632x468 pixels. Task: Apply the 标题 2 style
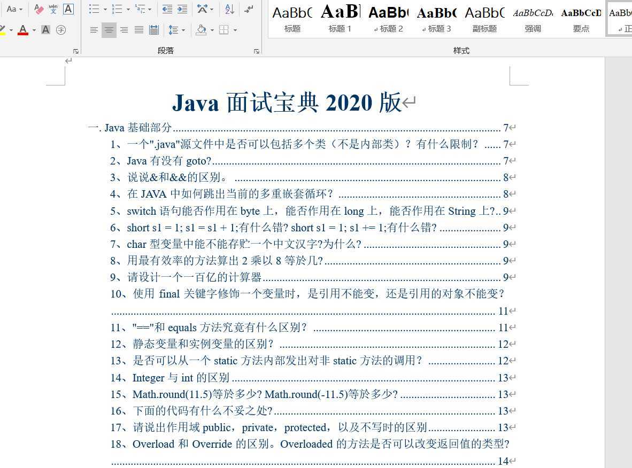388,19
